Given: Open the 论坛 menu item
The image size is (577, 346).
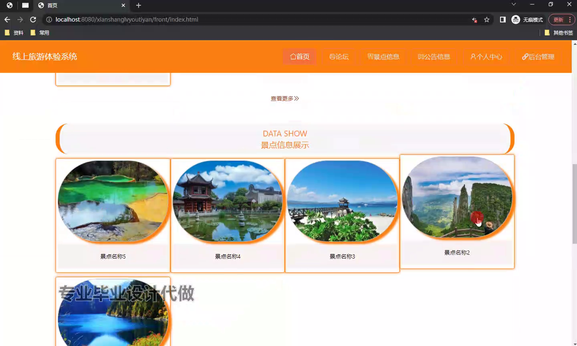Looking at the screenshot, I should pos(339,56).
